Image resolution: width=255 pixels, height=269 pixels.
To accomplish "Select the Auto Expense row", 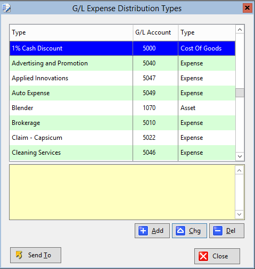I will (x=122, y=93).
